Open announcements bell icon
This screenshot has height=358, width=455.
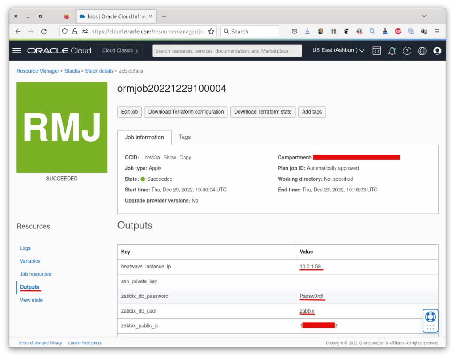pos(392,51)
